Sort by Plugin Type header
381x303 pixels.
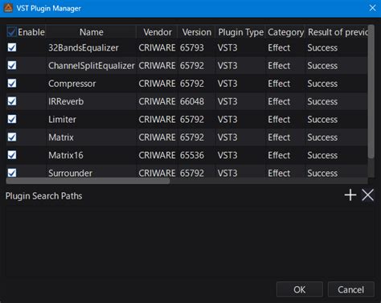[240, 32]
